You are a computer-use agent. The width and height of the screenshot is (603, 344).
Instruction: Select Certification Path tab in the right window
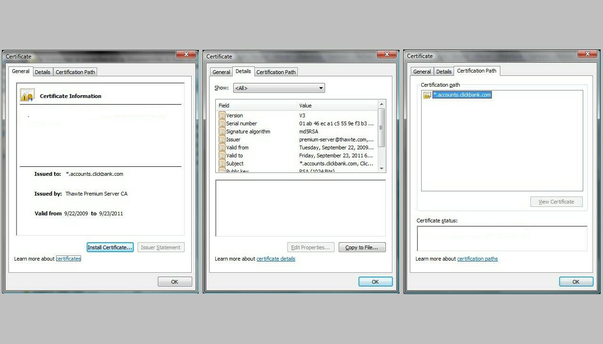[477, 71]
